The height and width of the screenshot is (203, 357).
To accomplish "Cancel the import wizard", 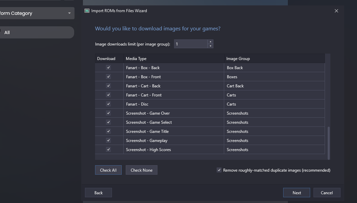I will coord(327,193).
